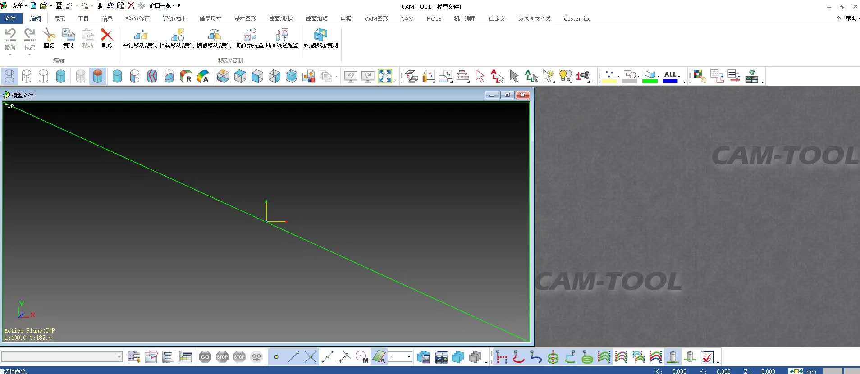The width and height of the screenshot is (860, 374).
Task: Switch to the 机上测量 ribbon tab
Action: tap(465, 18)
